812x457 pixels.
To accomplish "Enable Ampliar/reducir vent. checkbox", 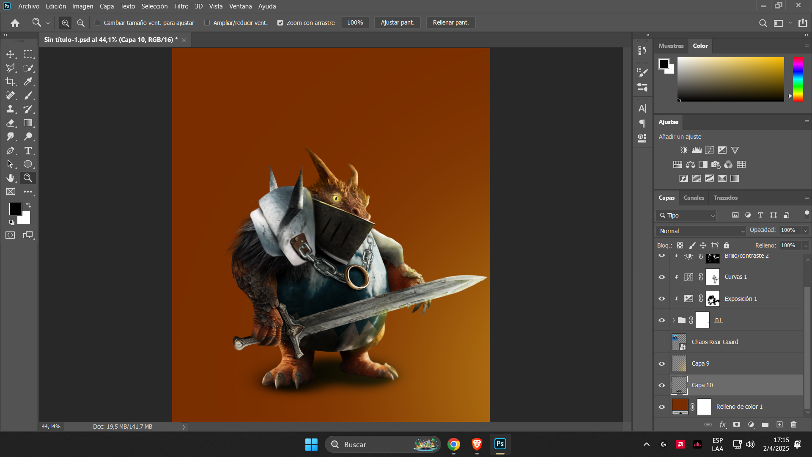I will (x=207, y=23).
